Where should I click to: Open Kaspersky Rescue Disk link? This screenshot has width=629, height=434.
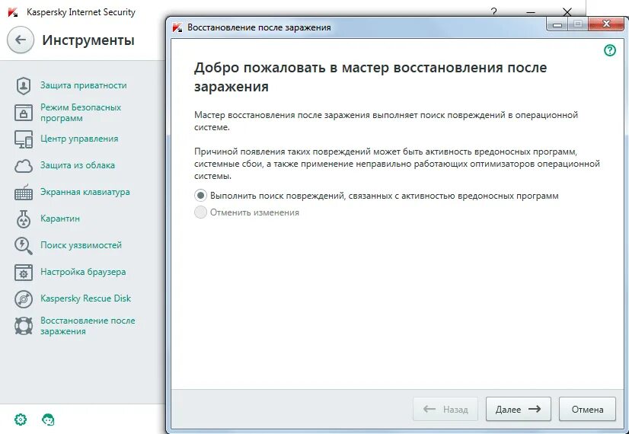point(86,298)
